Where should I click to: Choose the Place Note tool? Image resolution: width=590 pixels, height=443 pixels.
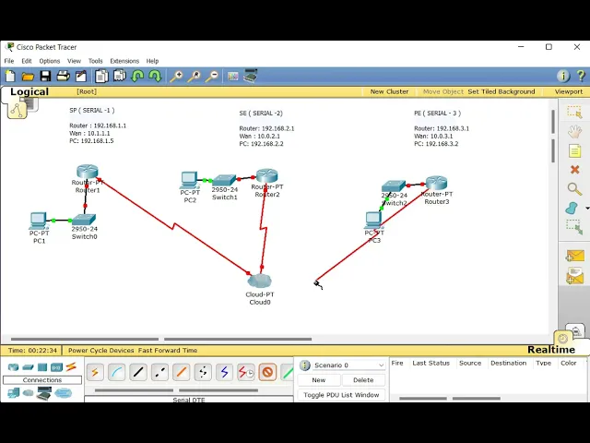574,151
